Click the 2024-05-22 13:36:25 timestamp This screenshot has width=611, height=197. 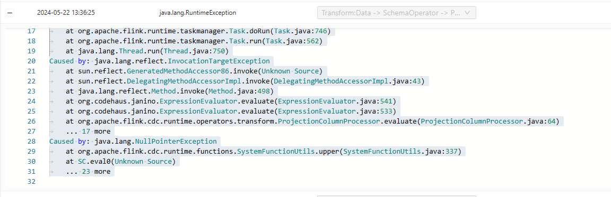click(66, 13)
